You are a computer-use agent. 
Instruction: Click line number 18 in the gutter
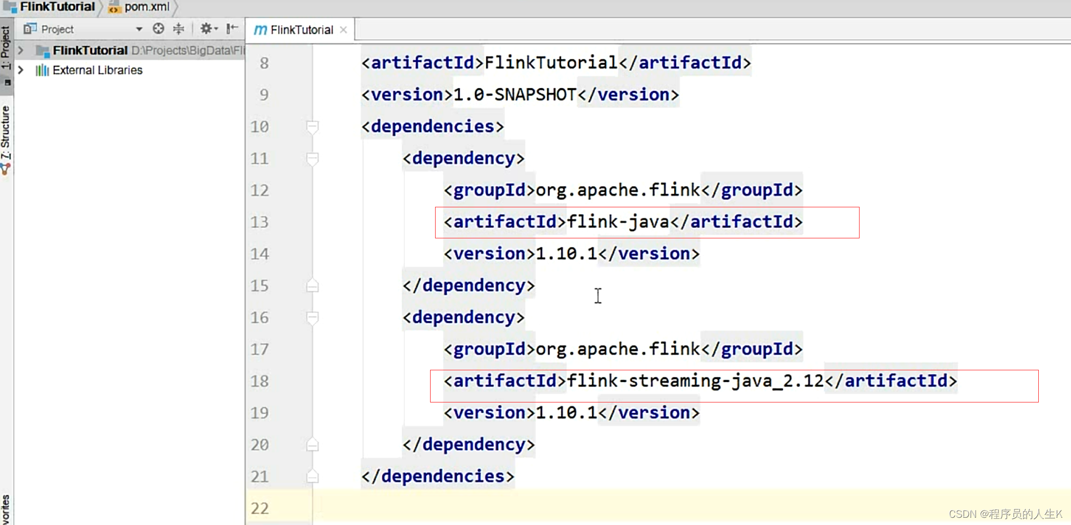pos(260,381)
